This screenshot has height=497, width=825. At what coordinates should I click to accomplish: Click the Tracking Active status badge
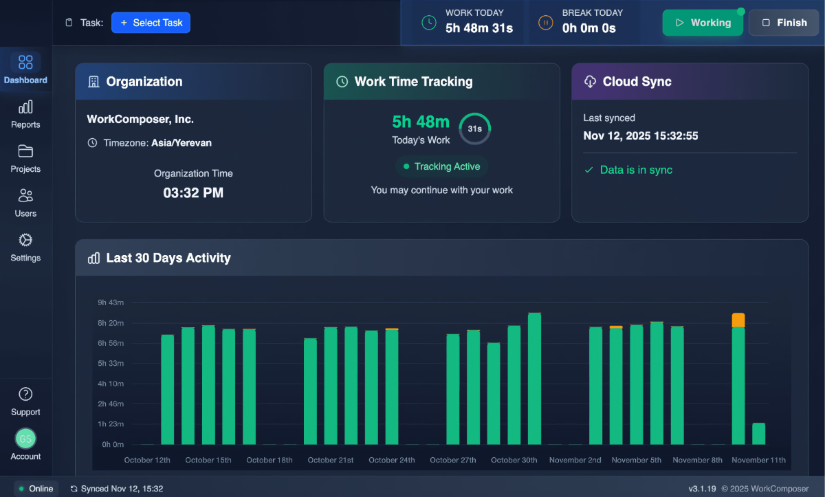point(441,166)
